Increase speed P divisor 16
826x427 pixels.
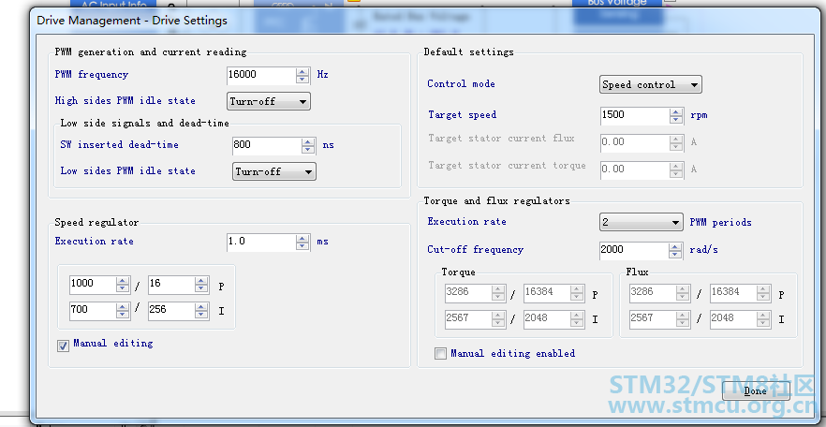click(201, 281)
